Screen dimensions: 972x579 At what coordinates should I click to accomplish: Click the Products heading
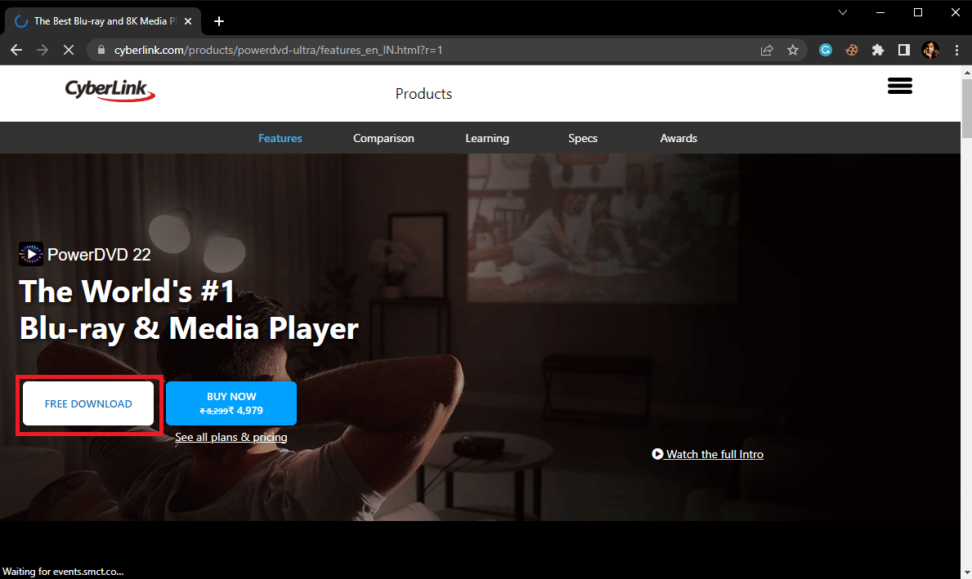point(423,94)
